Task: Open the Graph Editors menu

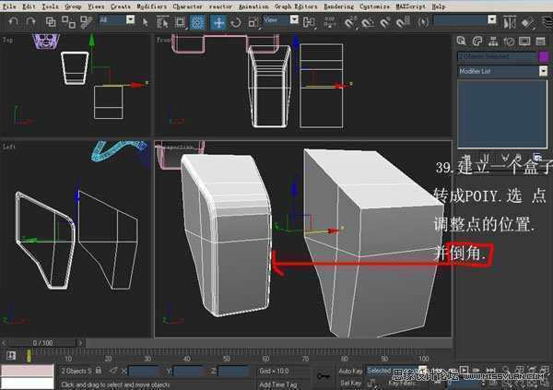Action: [296, 6]
